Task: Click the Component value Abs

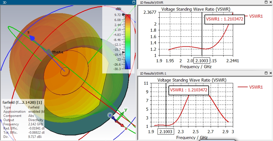Action: [x=31, y=116]
